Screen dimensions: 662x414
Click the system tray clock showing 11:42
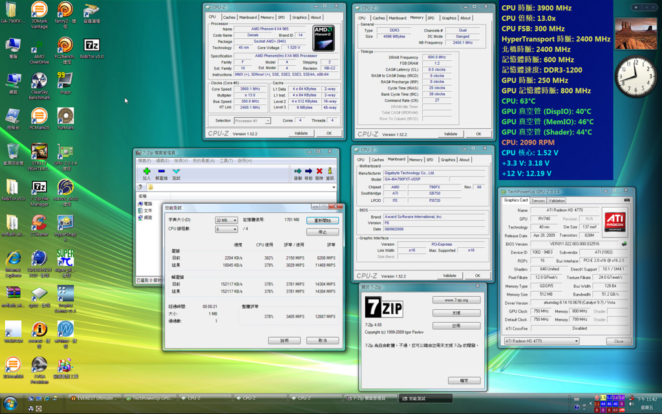coord(647,403)
